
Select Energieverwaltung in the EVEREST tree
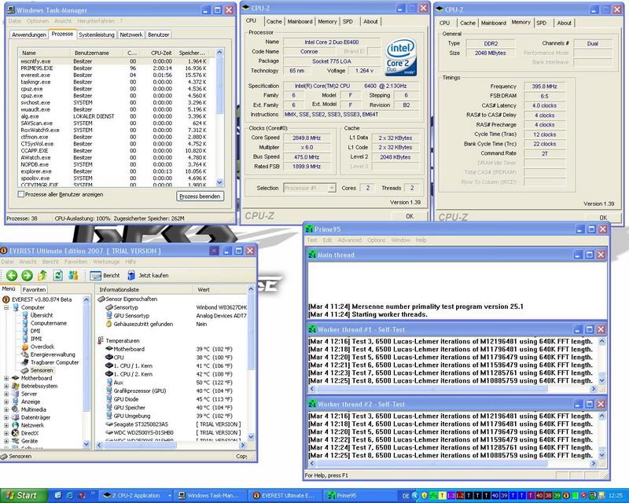(x=53, y=354)
